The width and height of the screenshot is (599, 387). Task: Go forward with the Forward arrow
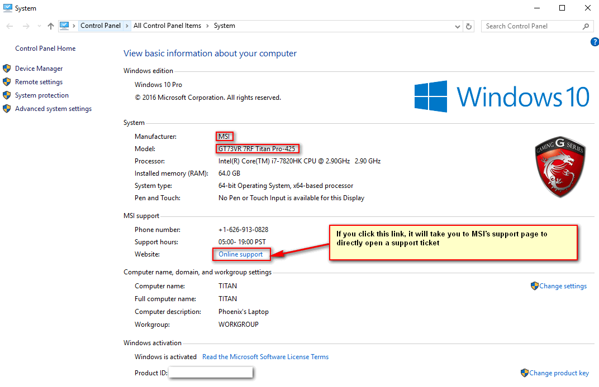pos(26,26)
